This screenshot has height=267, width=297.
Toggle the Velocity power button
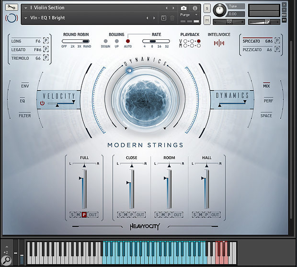tap(42, 103)
